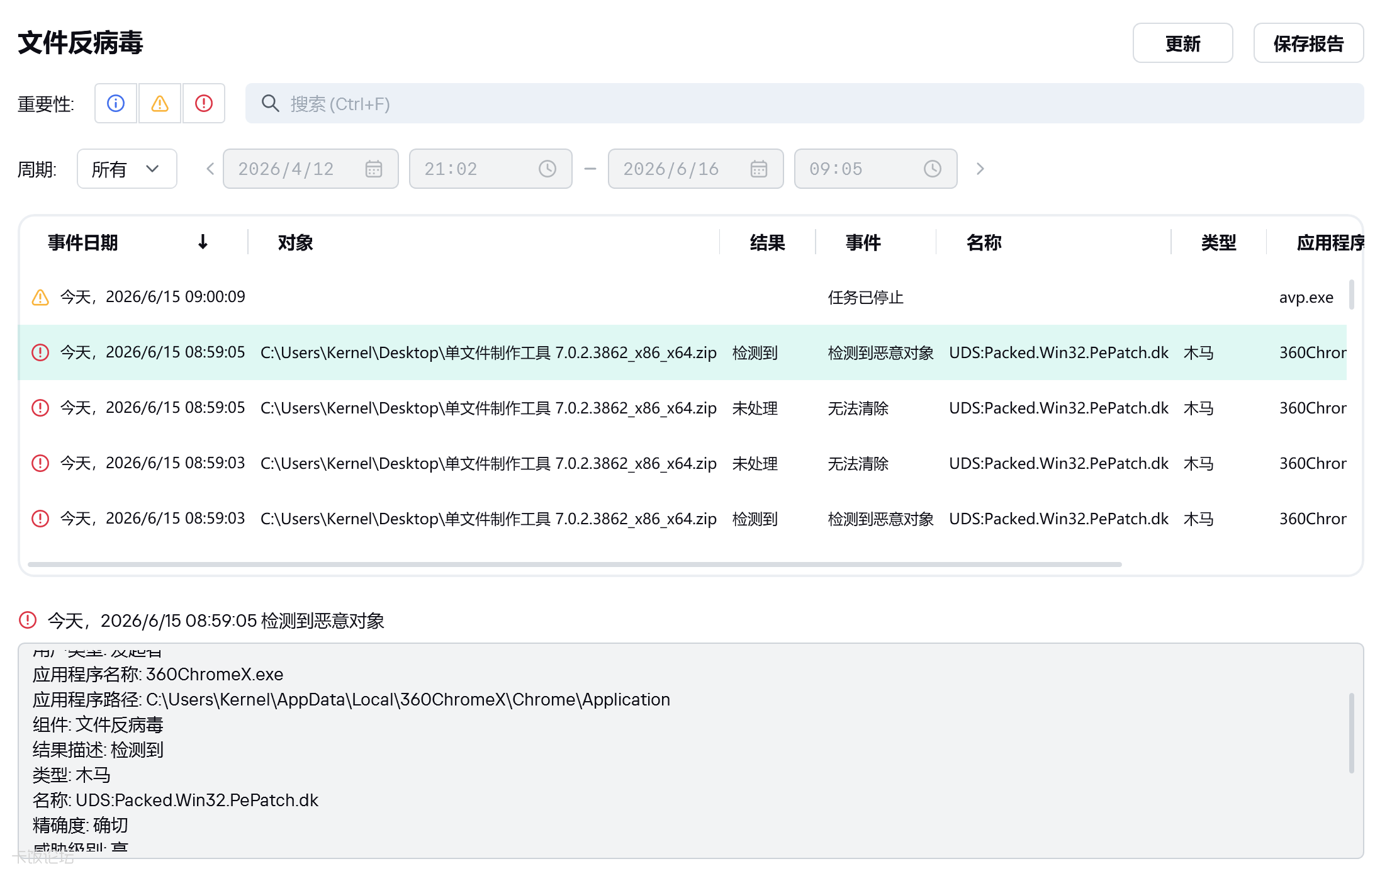This screenshot has height=871, width=1375.
Task: Click the 更新 button
Action: (x=1183, y=43)
